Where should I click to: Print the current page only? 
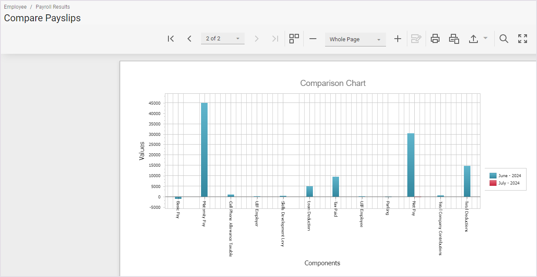(454, 39)
